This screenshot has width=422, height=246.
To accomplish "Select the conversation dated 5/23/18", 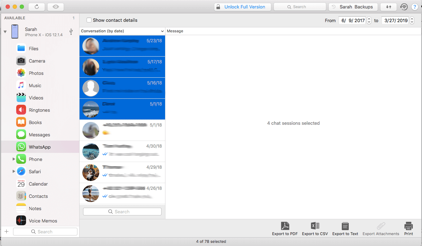I will (122, 46).
